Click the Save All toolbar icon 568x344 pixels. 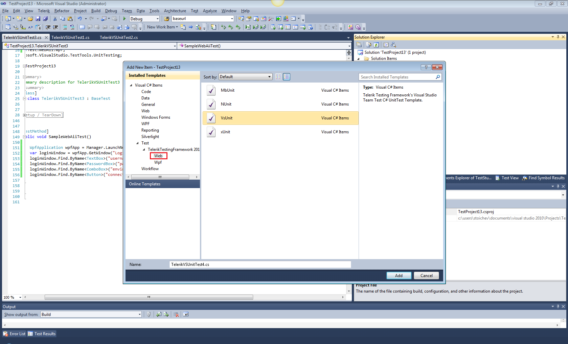tap(45, 19)
